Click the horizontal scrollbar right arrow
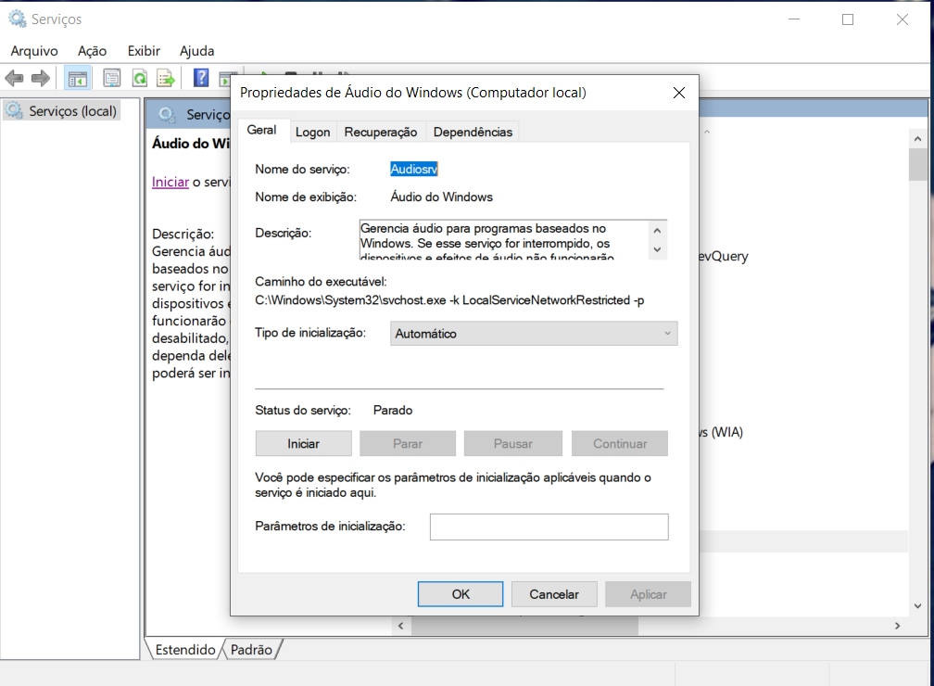Image resolution: width=934 pixels, height=686 pixels. pos(898,626)
